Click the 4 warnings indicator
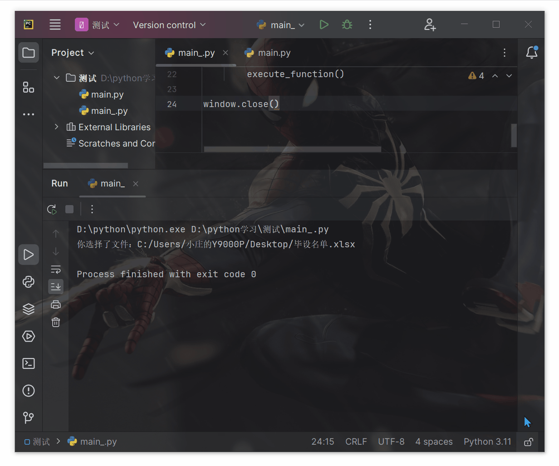This screenshot has height=466, width=559. click(x=476, y=76)
